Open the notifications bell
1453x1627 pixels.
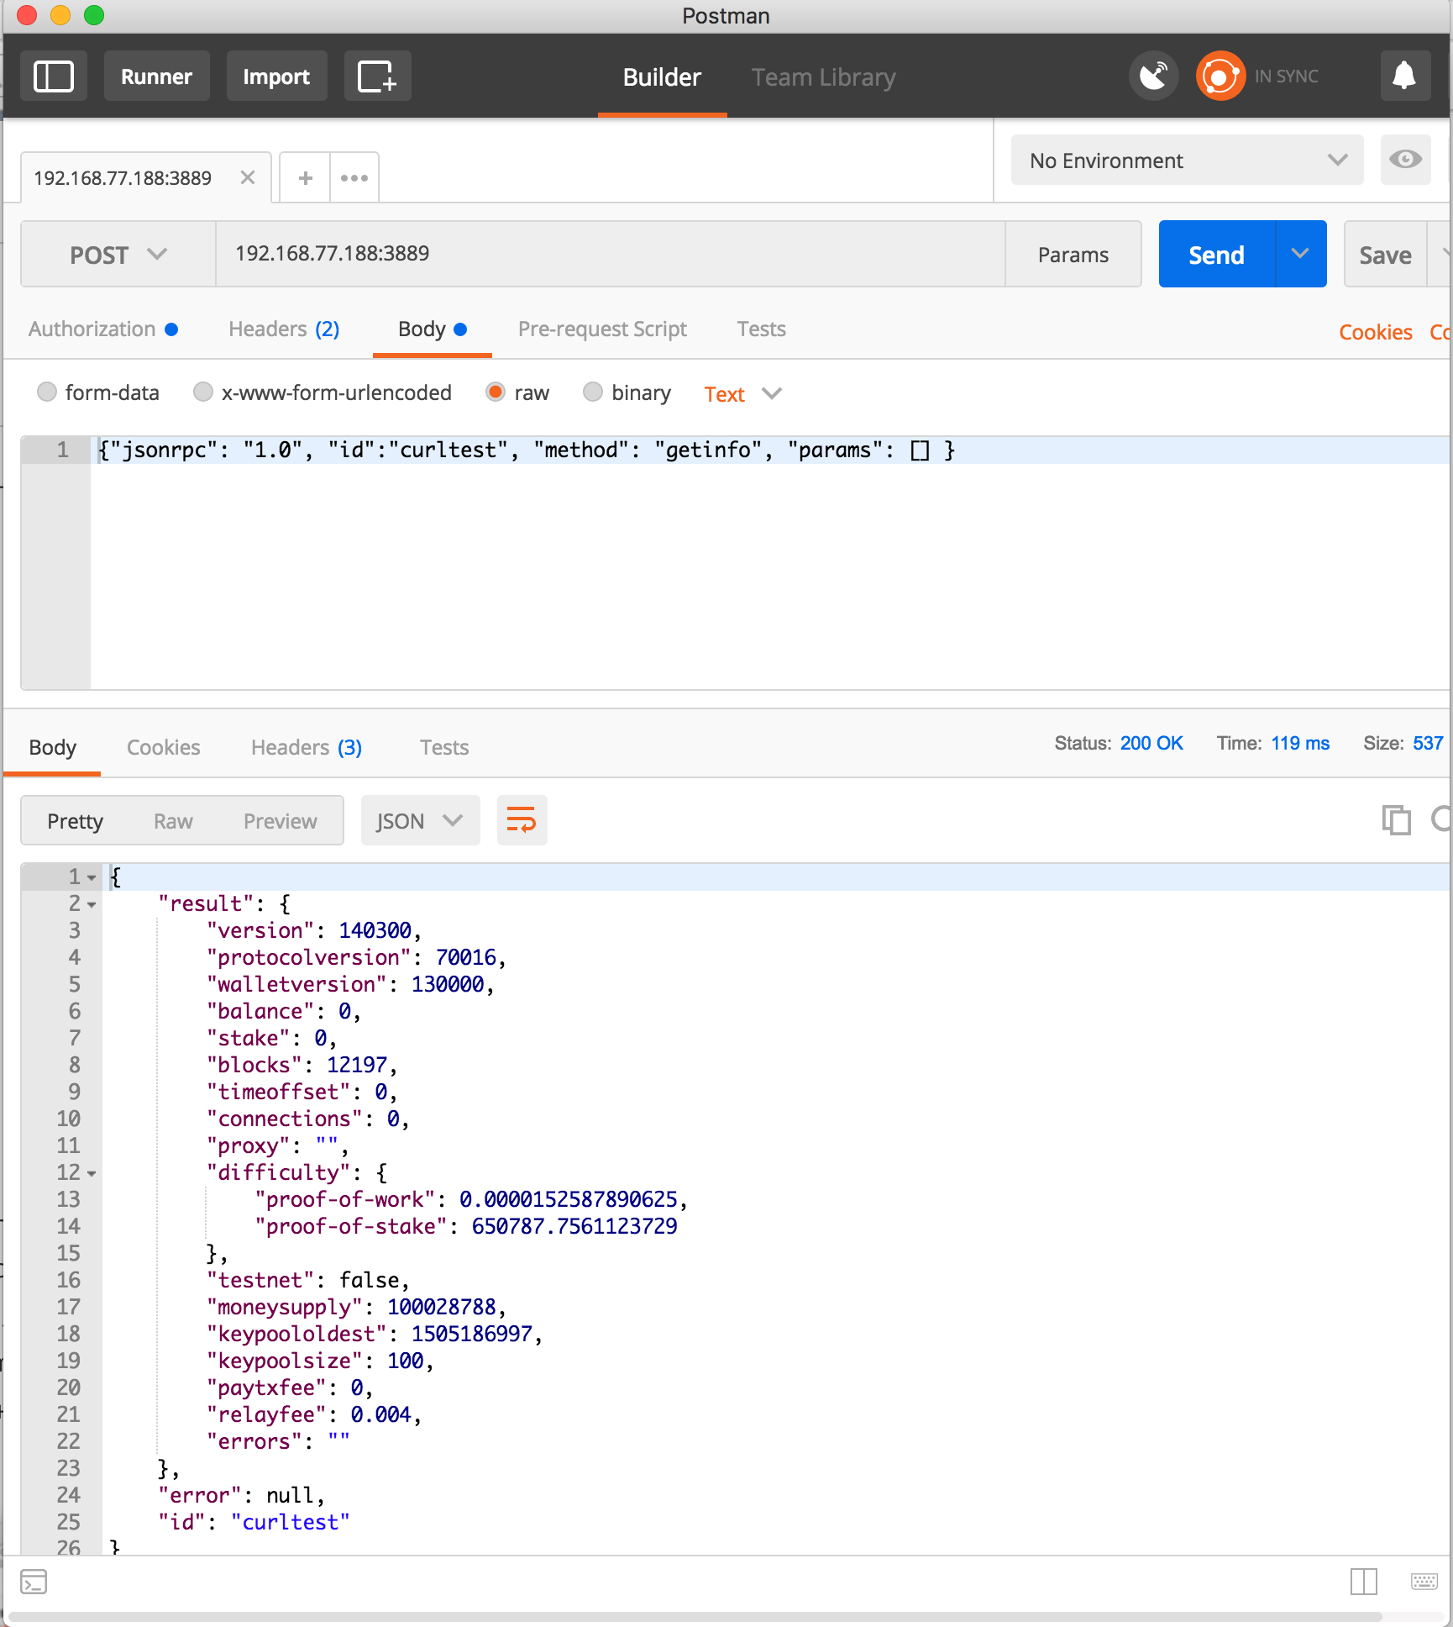(1404, 76)
